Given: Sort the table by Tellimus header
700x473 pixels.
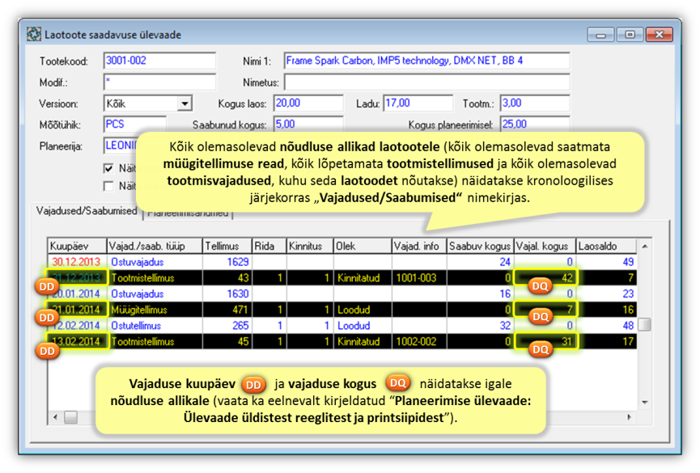Looking at the screenshot, I should point(227,246).
